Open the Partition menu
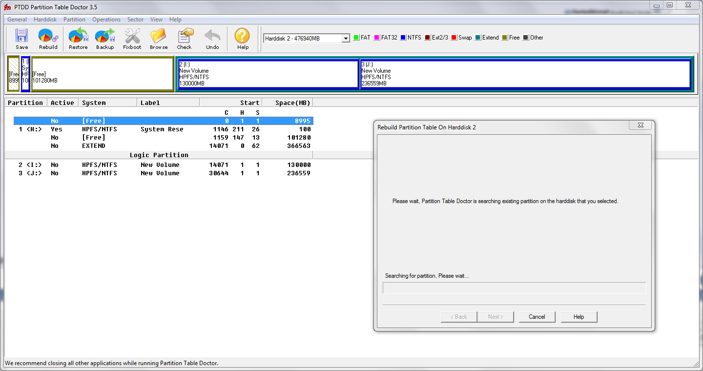The height and width of the screenshot is (371, 703). pos(74,20)
